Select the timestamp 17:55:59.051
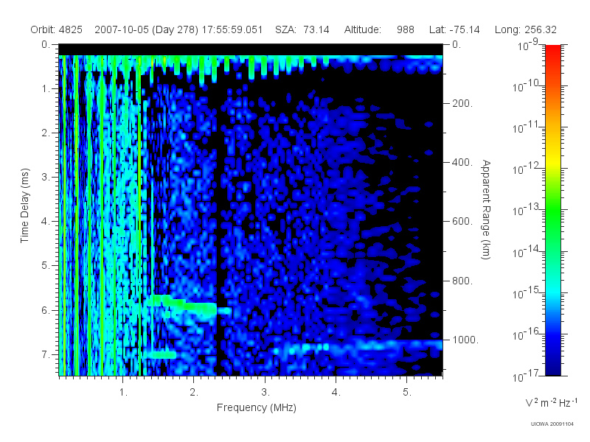 point(232,29)
